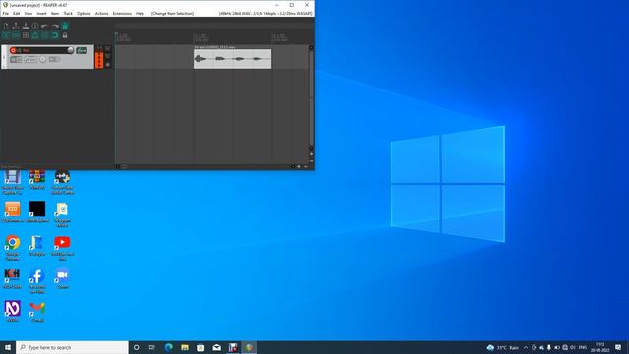The width and height of the screenshot is (629, 354).
Task: Open the Actions menu
Action: coord(101,13)
